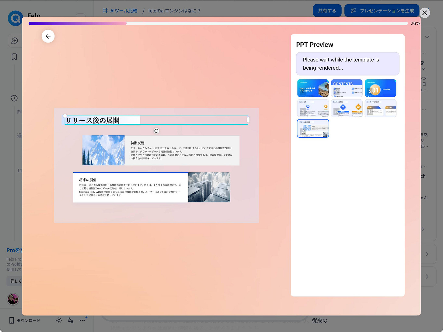Toggle the sun brightness theme icon

(x=59, y=320)
